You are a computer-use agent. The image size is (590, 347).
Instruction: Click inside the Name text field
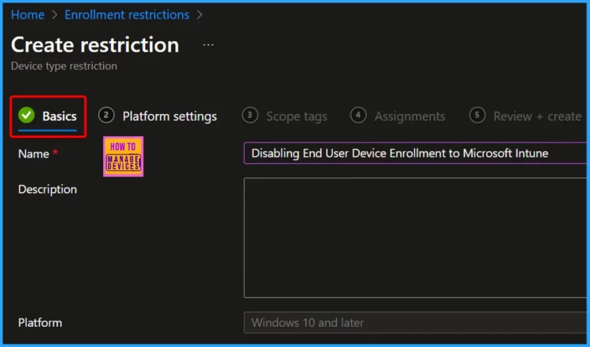[415, 153]
